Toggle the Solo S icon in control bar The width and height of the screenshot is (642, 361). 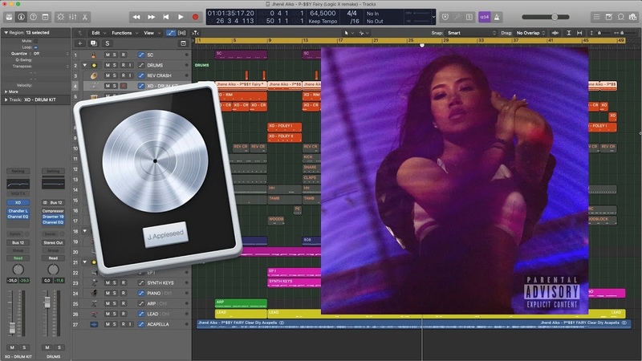tap(469, 17)
